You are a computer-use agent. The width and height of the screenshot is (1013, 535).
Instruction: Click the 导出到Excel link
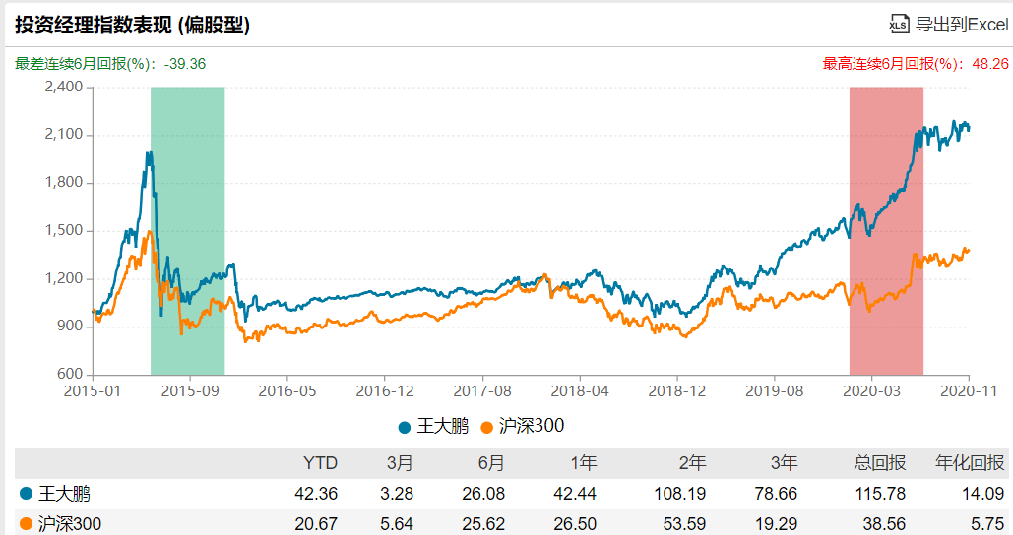click(961, 25)
